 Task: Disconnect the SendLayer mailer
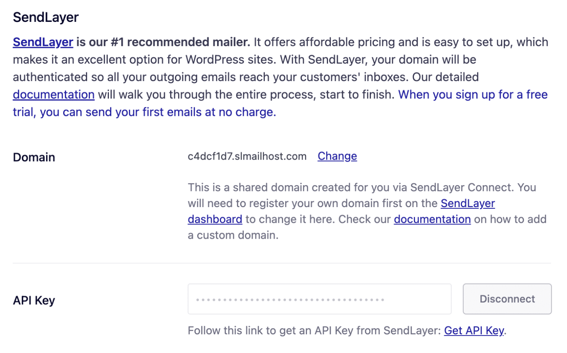(507, 299)
